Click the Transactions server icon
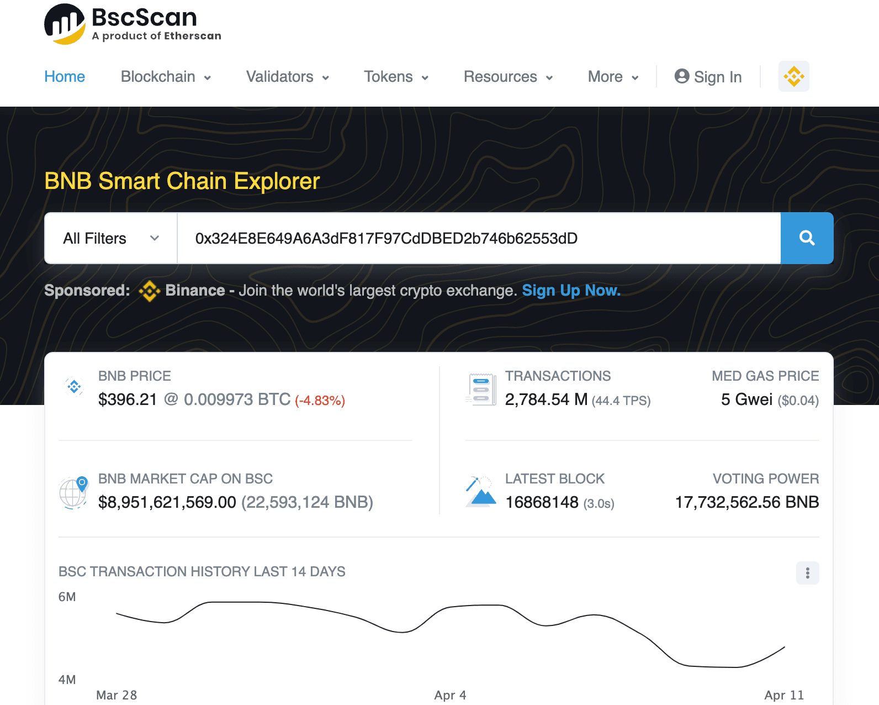The width and height of the screenshot is (879, 705). pos(481,389)
